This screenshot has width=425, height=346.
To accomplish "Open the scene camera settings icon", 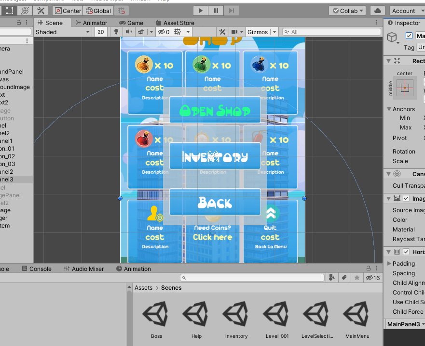I will click(234, 32).
